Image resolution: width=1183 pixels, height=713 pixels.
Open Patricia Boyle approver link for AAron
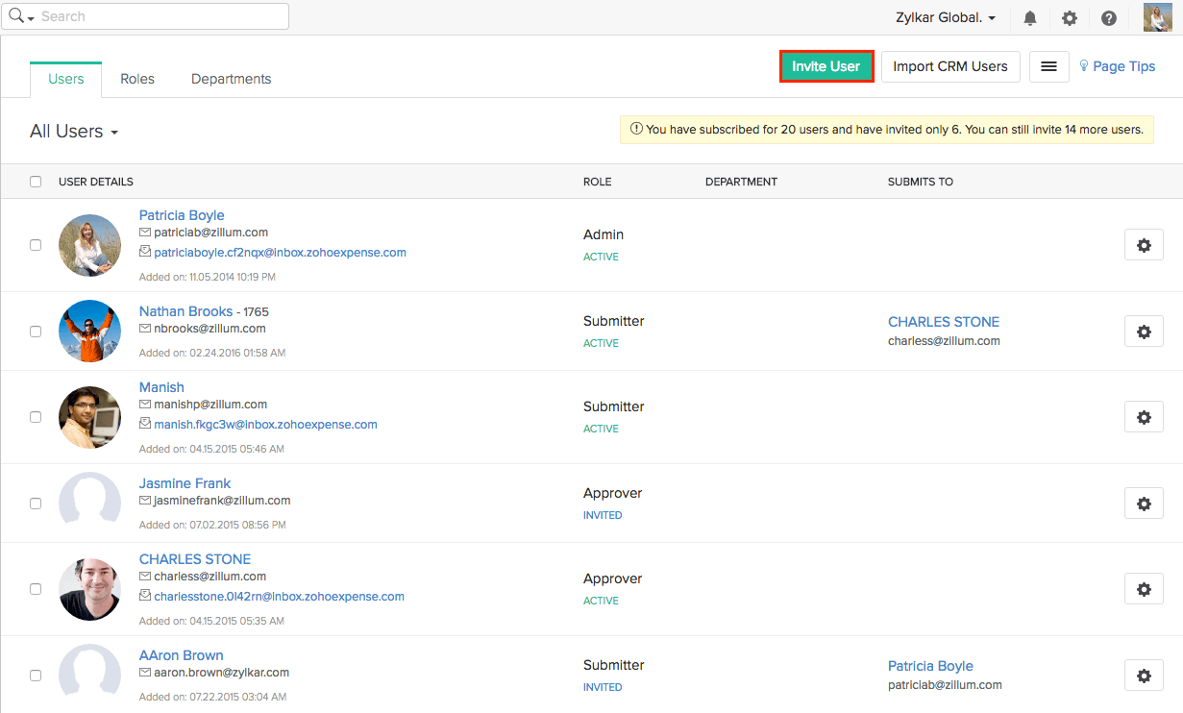click(930, 666)
